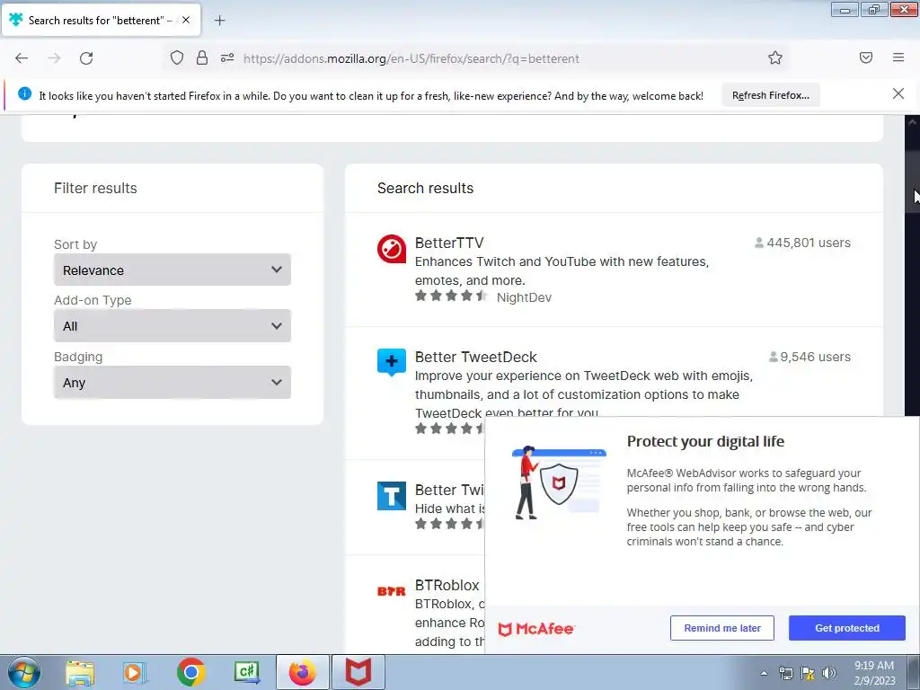This screenshot has width=920, height=690.
Task: Click the blue T icon add-on
Action: click(392, 496)
